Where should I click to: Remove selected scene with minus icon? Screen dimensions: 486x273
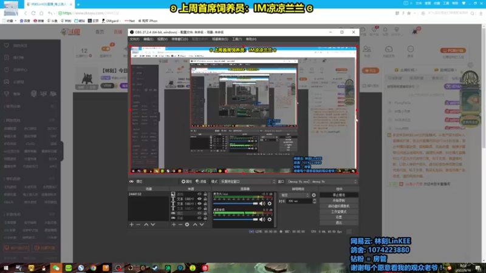coord(139,224)
